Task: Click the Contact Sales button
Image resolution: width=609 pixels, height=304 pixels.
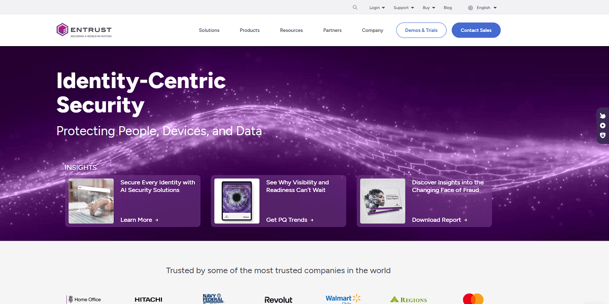Action: (x=476, y=30)
